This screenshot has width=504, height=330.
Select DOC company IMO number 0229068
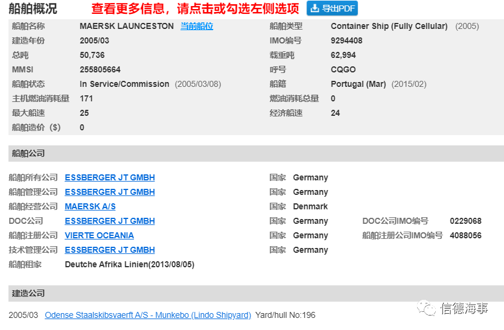tap(466, 221)
